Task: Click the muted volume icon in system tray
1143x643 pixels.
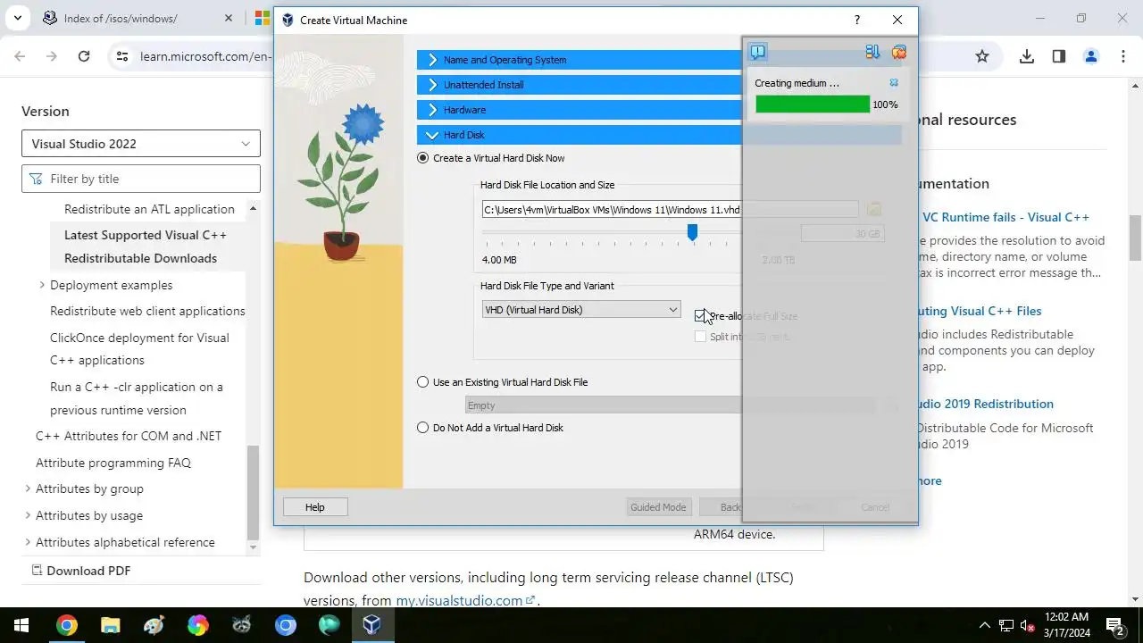Action: [x=1028, y=625]
